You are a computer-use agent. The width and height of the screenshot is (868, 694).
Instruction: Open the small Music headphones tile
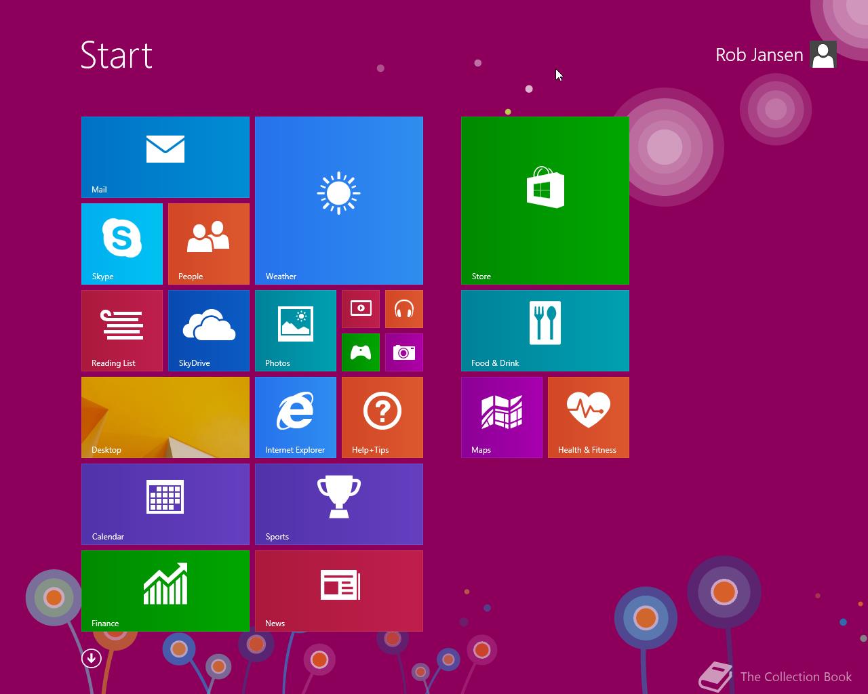point(404,309)
